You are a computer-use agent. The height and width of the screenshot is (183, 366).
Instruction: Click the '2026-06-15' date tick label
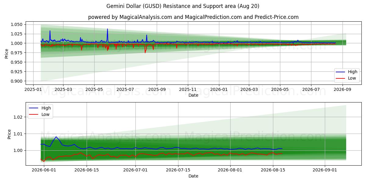[87, 170]
